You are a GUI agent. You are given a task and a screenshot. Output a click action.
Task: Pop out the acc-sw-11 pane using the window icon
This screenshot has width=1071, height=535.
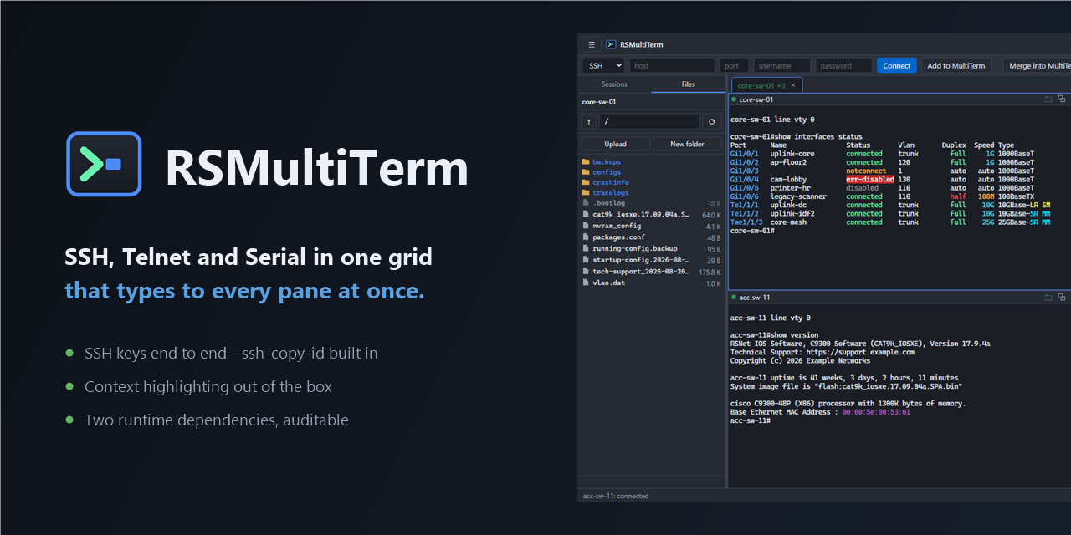point(1062,297)
